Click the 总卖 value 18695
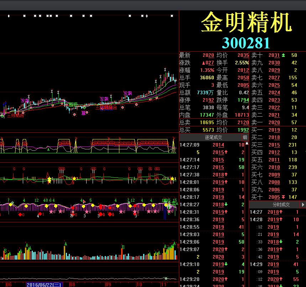Viewport: 306px width, 287px height. tap(207, 122)
